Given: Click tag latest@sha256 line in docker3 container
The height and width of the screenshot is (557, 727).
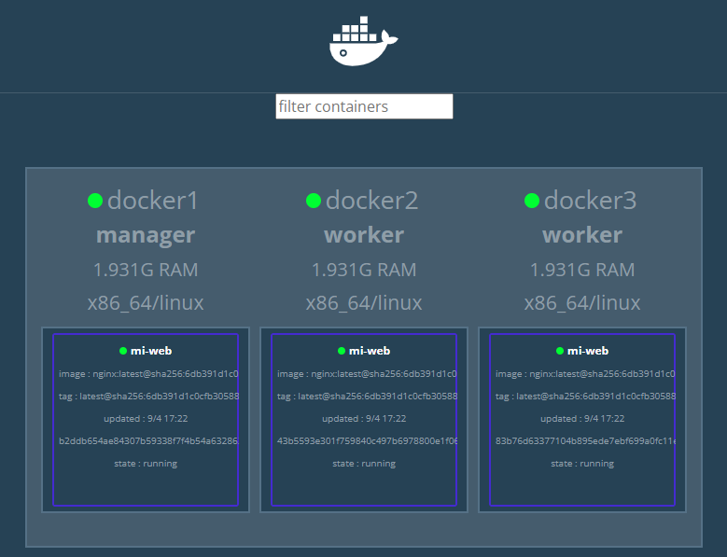Looking at the screenshot, I should click(585, 397).
